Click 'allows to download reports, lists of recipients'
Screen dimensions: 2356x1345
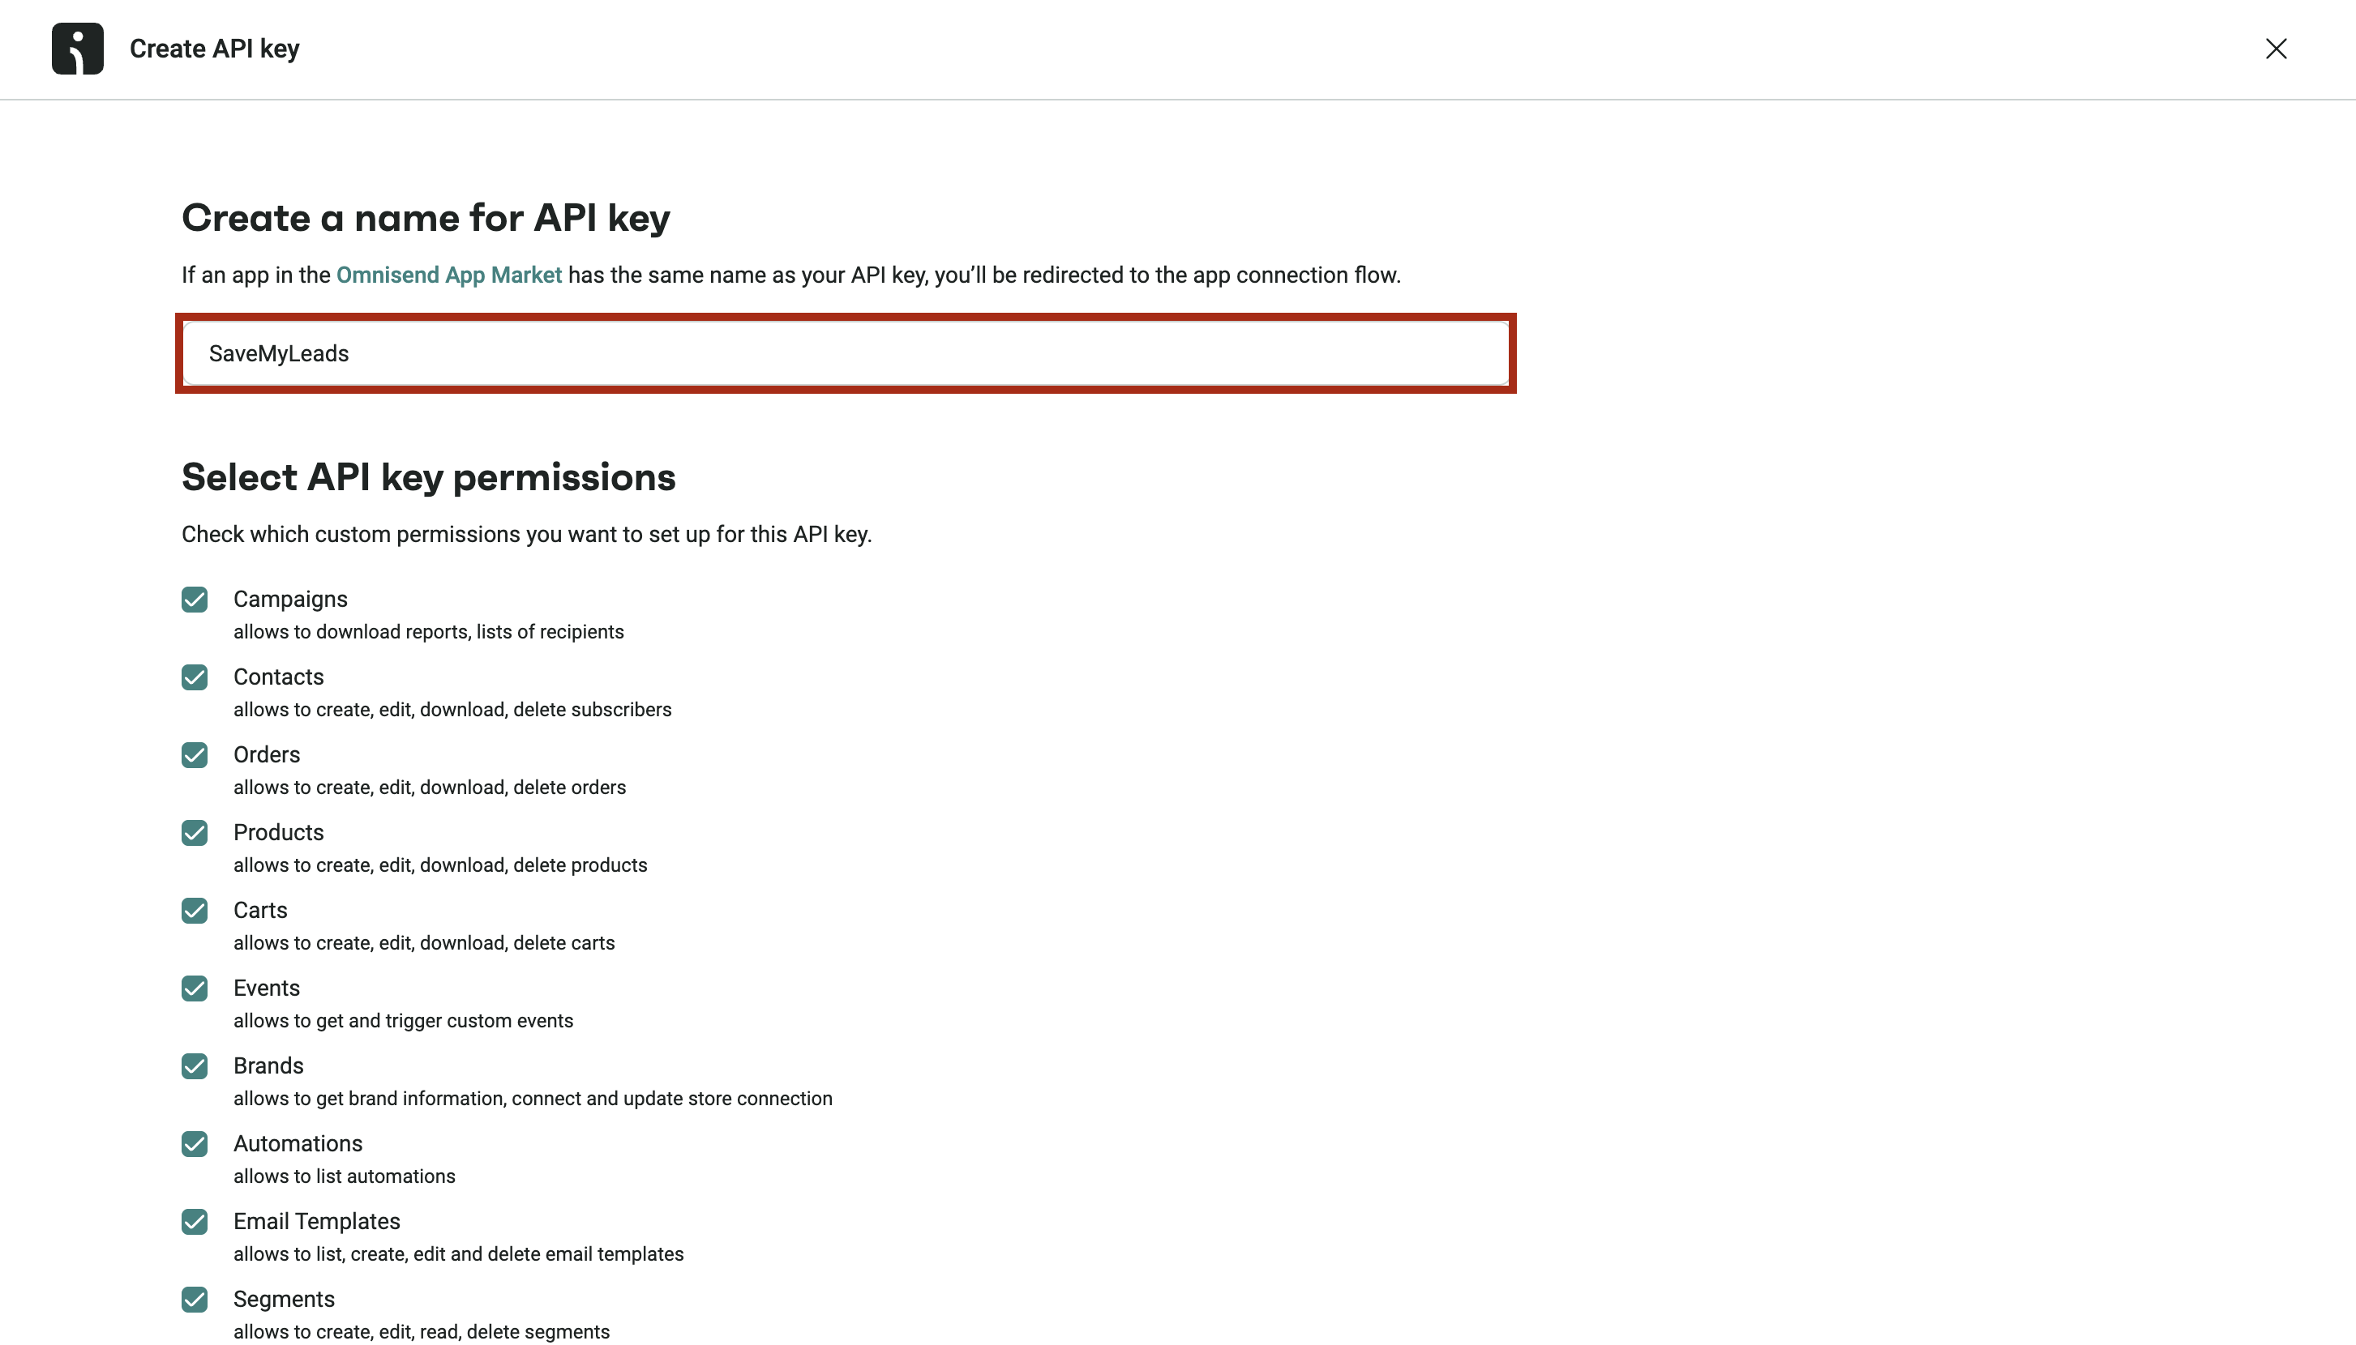pos(428,632)
